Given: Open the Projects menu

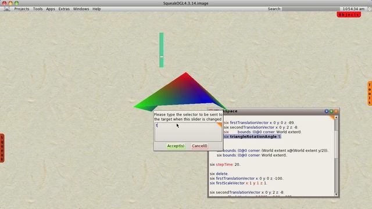Looking at the screenshot, I should 22,9.
